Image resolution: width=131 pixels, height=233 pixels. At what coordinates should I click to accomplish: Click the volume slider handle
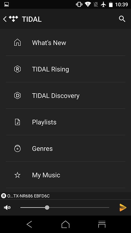47,207
